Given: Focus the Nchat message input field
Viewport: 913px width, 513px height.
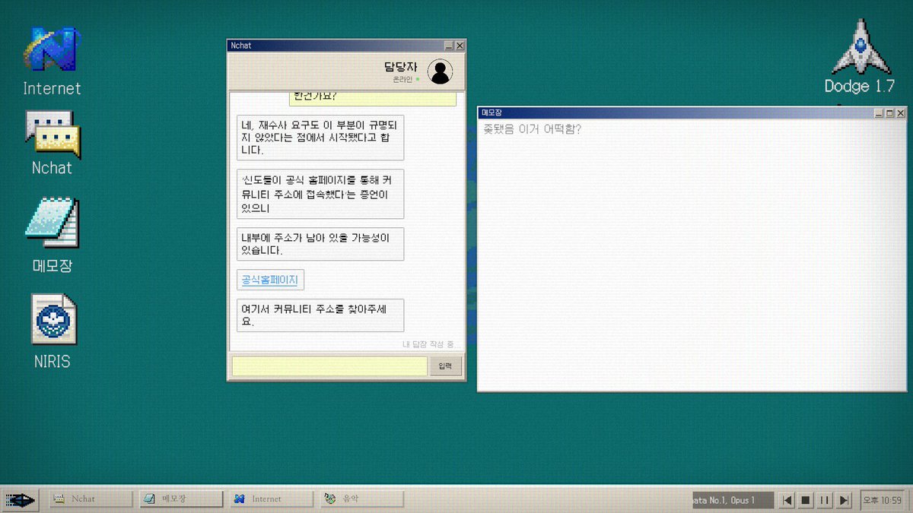Looking at the screenshot, I should 329,366.
